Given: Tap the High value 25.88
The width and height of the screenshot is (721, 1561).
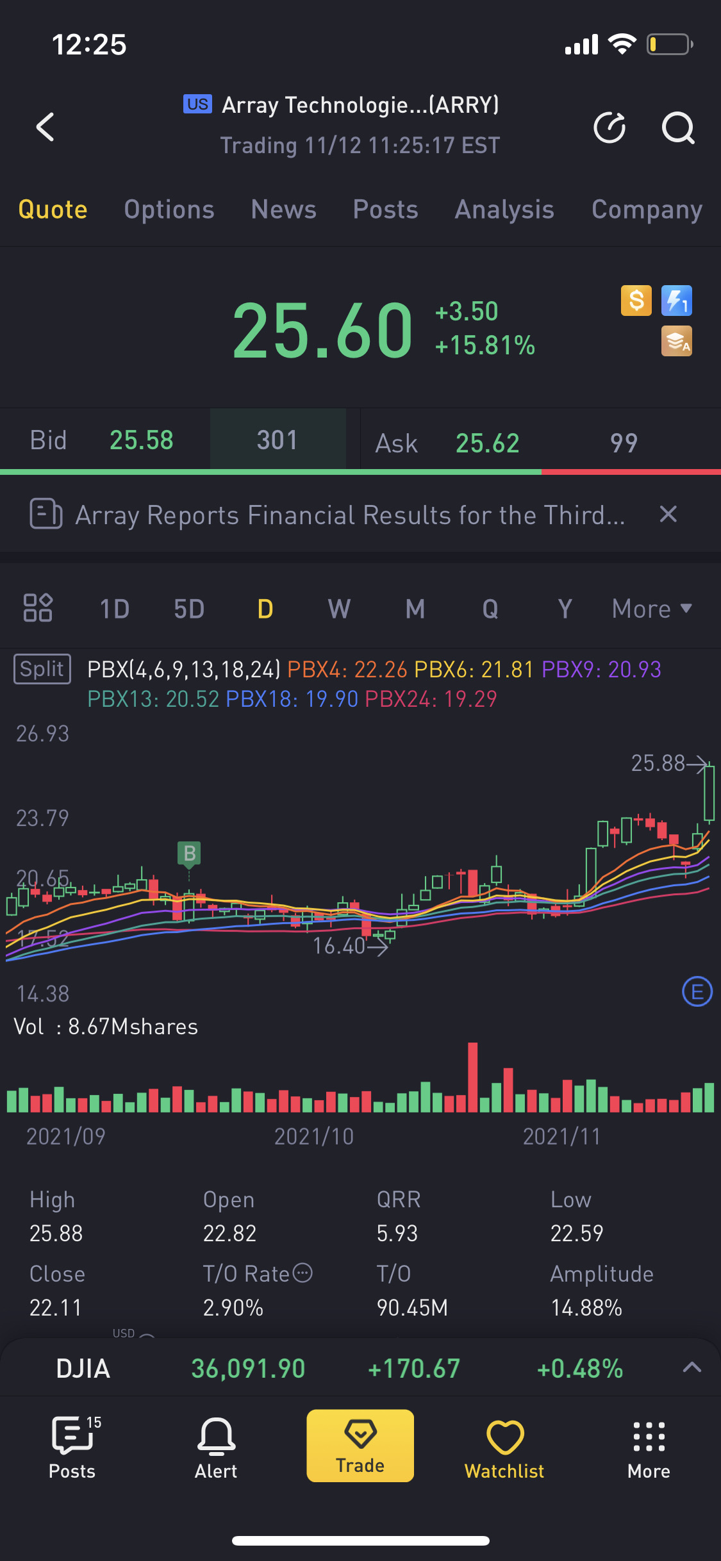Looking at the screenshot, I should point(56,1233).
